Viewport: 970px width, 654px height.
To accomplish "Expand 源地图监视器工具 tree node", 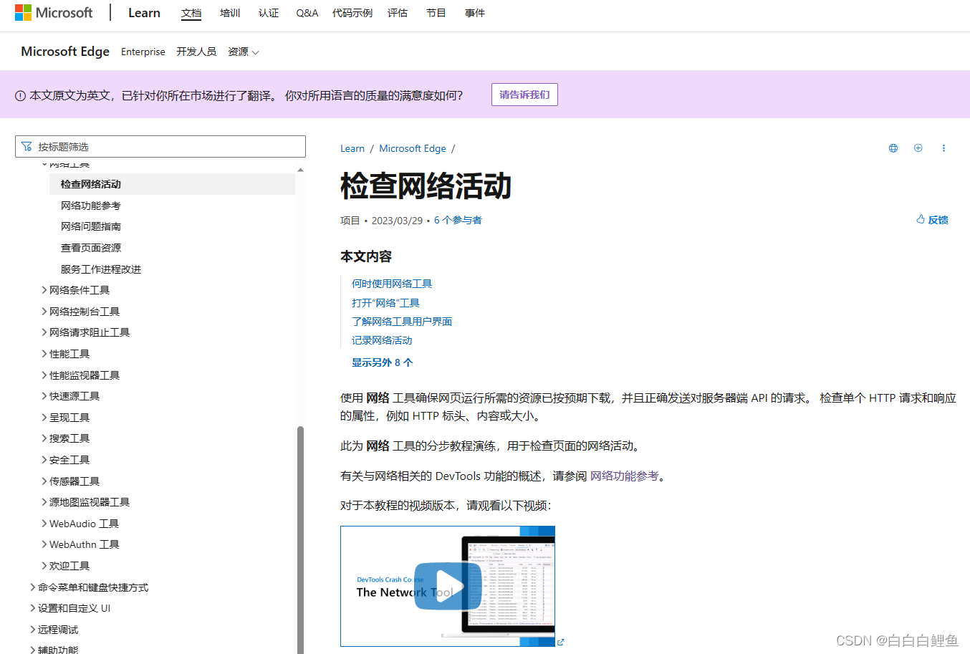I will click(x=44, y=502).
